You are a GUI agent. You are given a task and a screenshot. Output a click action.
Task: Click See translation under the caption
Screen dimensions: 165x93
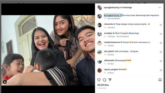pos(114,18)
